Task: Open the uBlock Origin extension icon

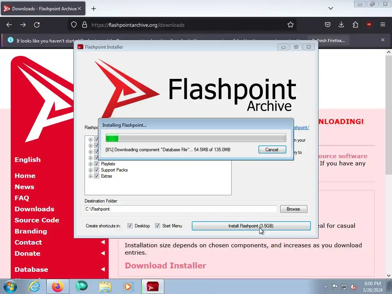Action: tap(369, 24)
